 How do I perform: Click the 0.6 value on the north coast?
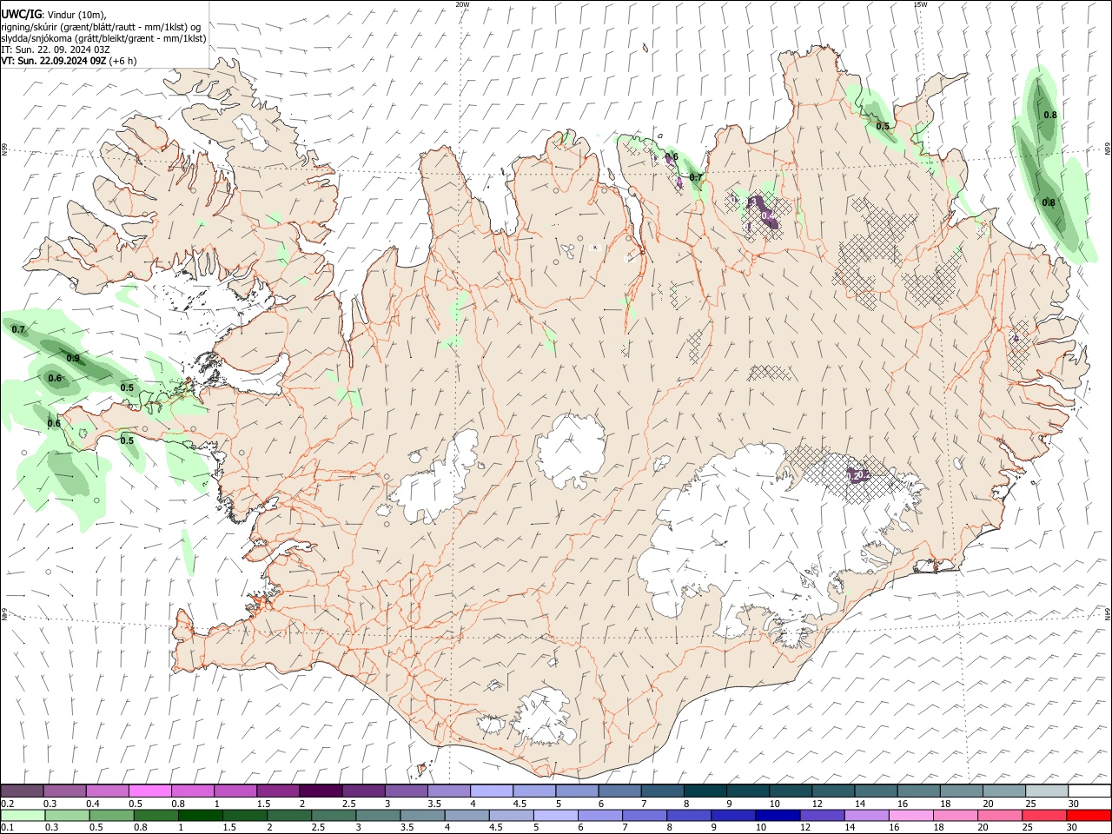point(672,157)
